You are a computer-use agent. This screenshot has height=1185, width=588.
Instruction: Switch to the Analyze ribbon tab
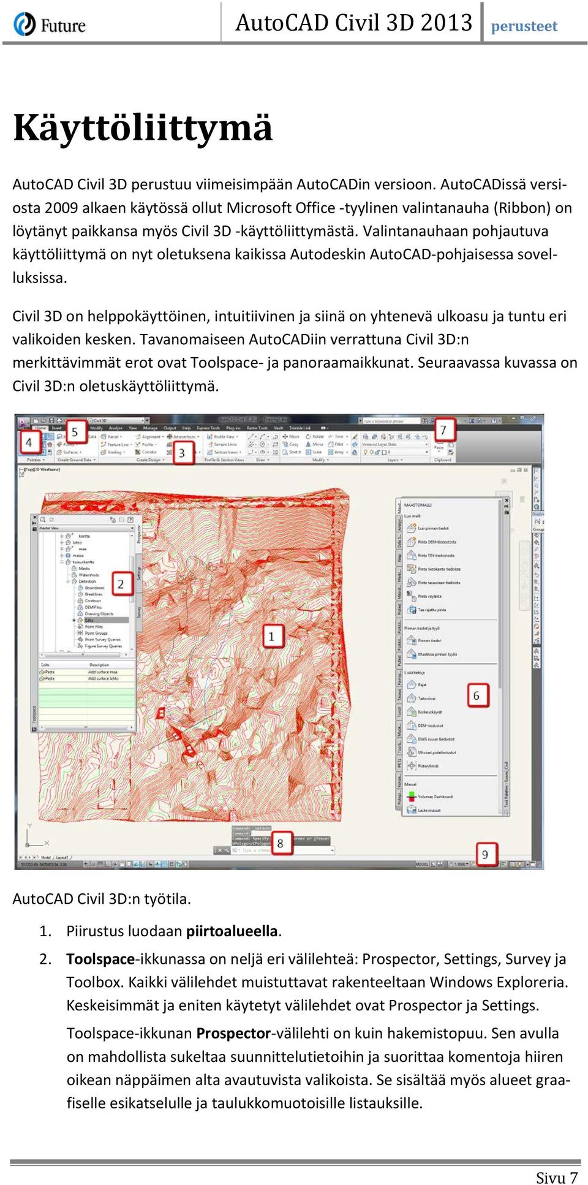tap(116, 428)
